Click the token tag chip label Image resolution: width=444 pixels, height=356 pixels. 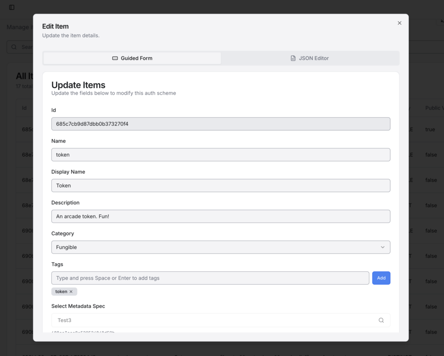point(61,292)
